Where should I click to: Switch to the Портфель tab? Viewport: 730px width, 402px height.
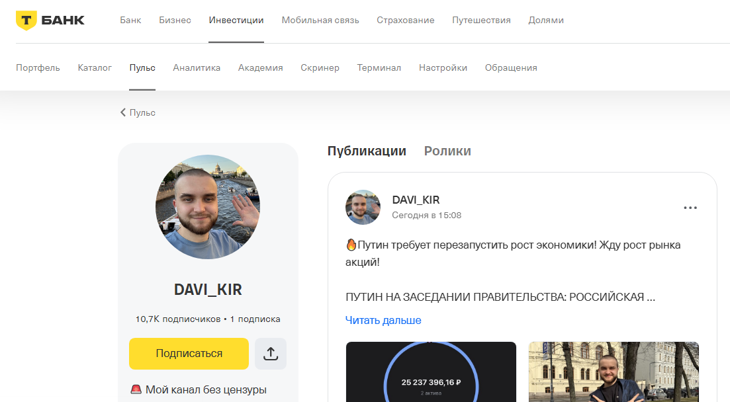click(x=38, y=68)
